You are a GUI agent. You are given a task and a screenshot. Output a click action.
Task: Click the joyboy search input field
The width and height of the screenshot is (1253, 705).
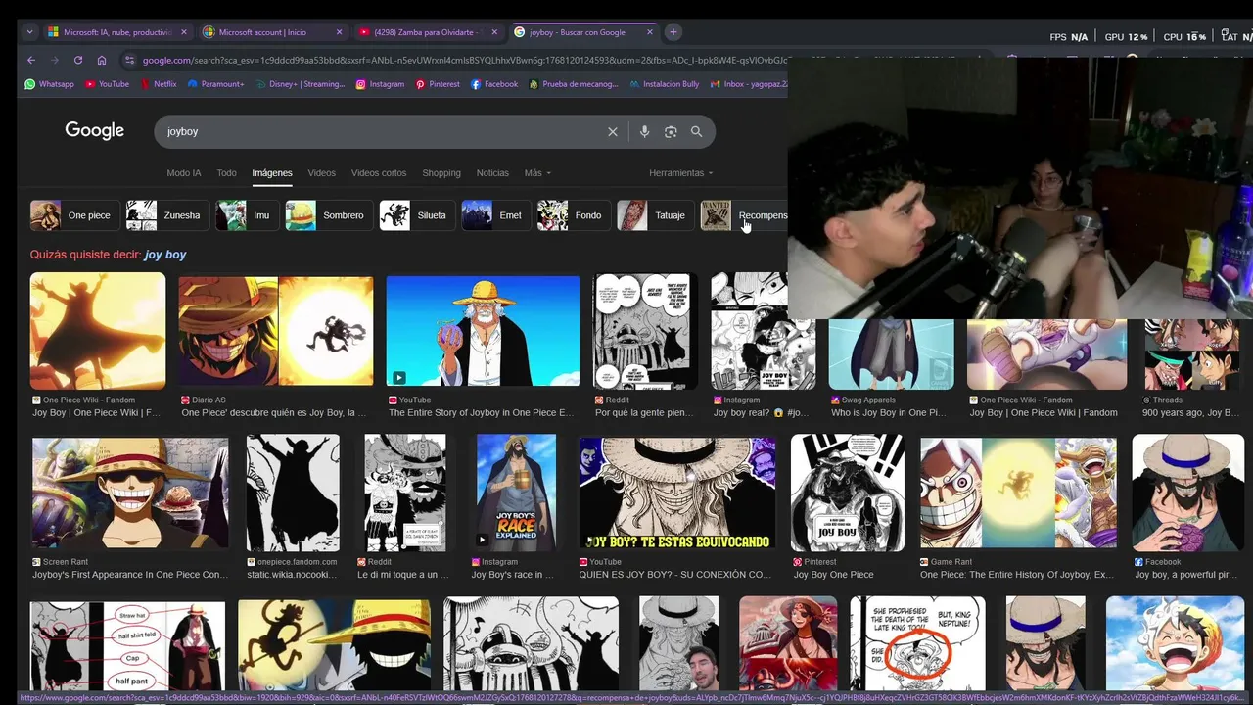pyautogui.click(x=382, y=131)
